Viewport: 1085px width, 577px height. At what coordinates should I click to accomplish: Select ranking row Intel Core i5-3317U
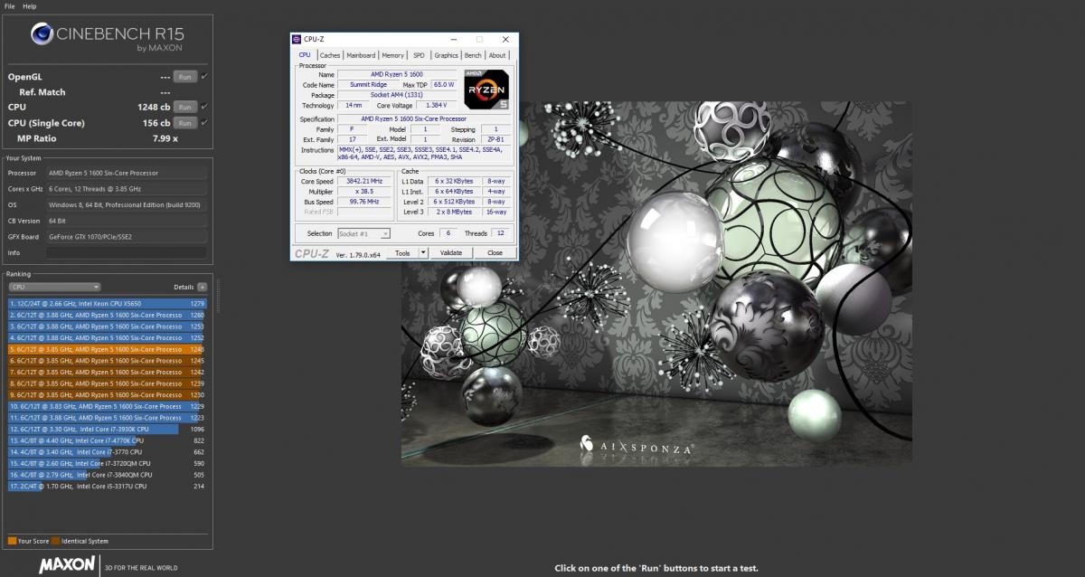[x=108, y=486]
